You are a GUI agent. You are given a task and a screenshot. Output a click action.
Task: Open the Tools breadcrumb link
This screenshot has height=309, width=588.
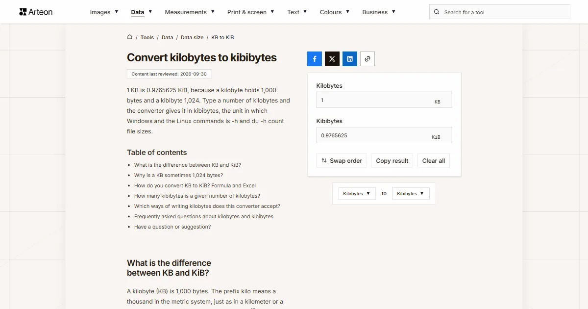pos(147,37)
